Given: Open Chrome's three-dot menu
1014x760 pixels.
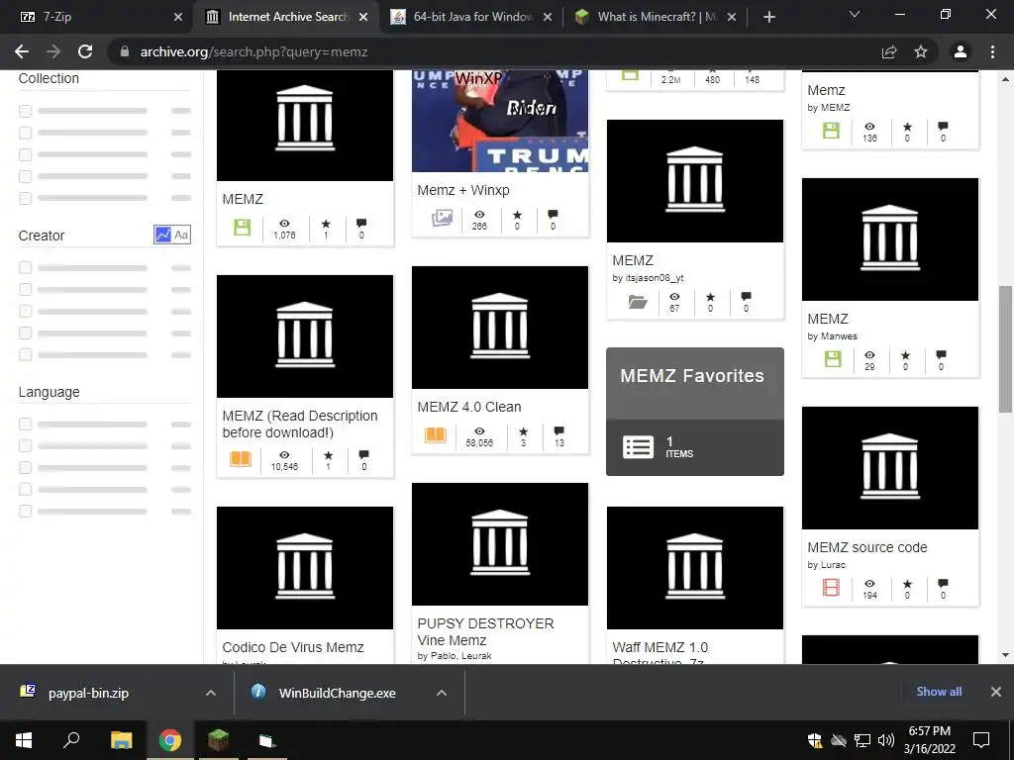Looking at the screenshot, I should click(992, 51).
